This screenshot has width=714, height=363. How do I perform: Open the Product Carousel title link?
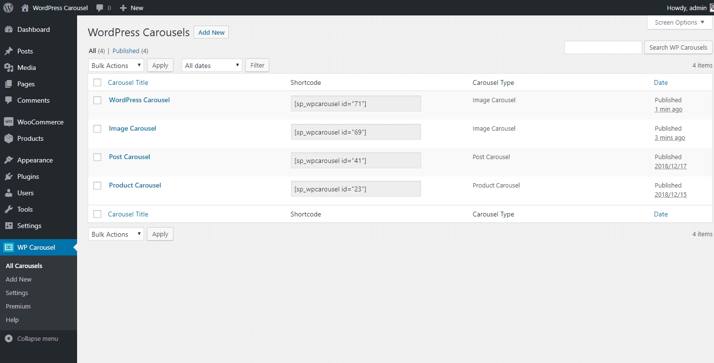135,185
